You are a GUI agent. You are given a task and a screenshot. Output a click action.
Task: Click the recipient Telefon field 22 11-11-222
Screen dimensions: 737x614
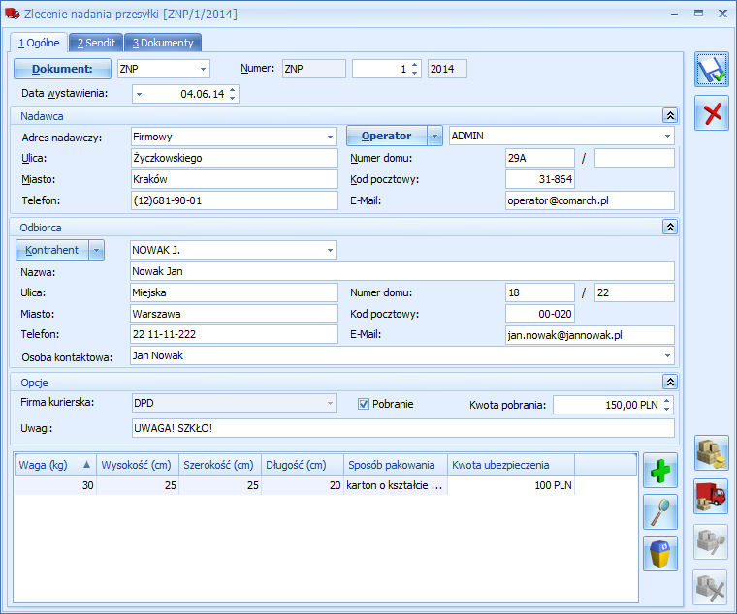point(234,335)
